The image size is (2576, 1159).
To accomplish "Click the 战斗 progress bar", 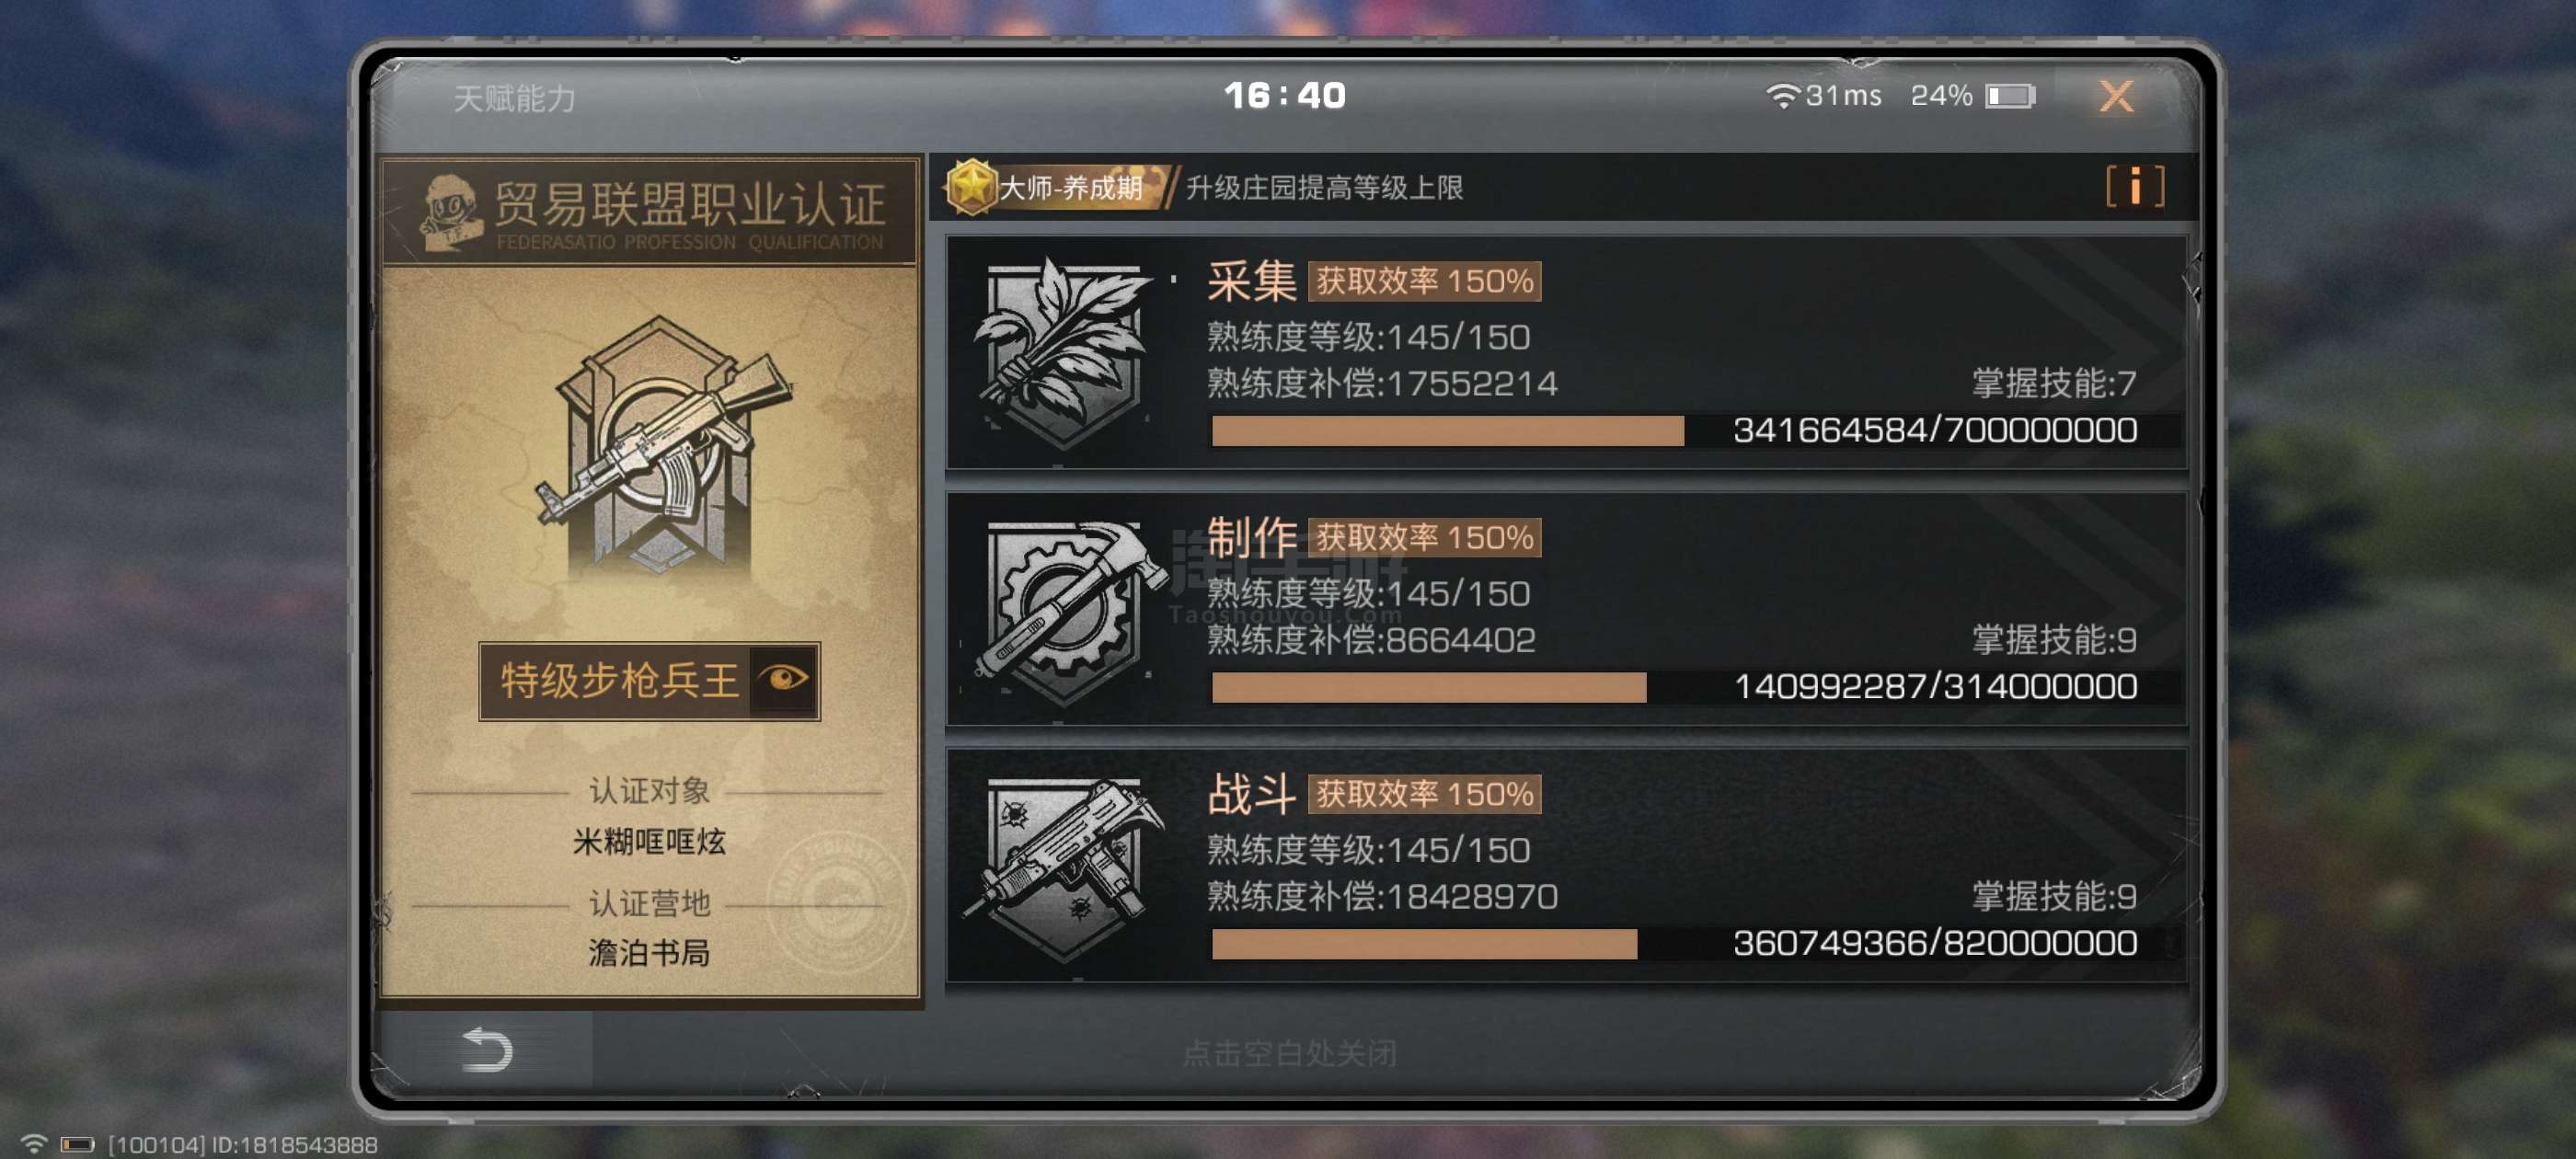I will (x=1423, y=944).
